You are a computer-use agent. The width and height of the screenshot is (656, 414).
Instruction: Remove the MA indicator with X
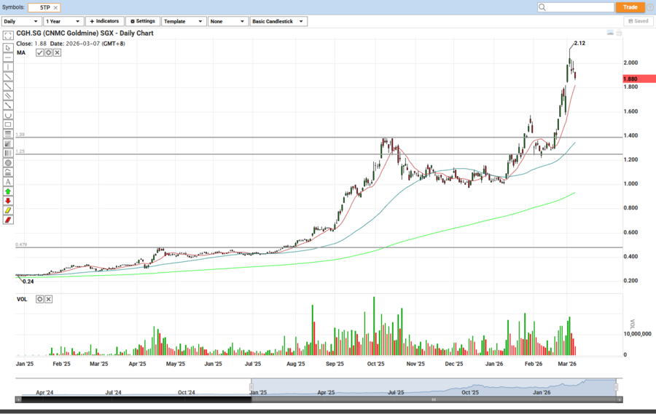(56, 53)
